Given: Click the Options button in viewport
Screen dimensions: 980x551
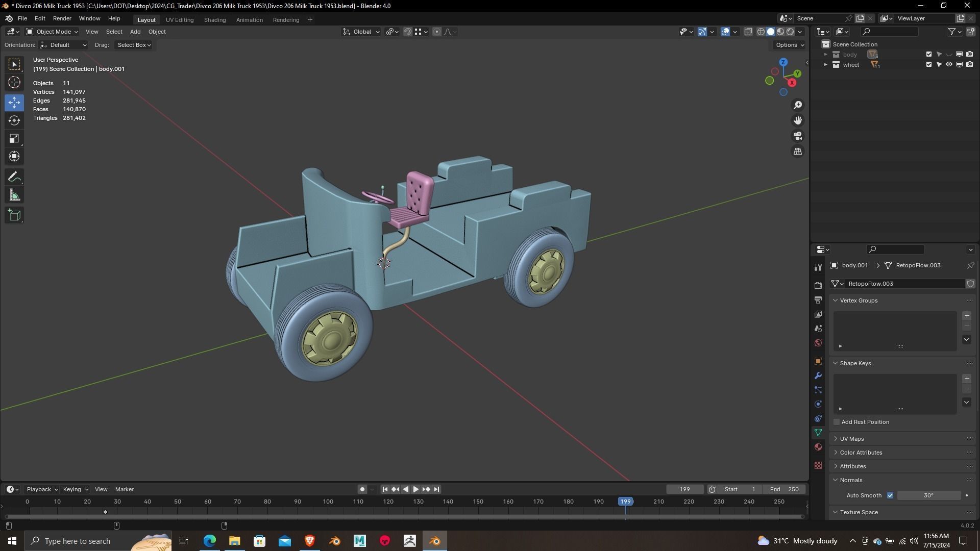Looking at the screenshot, I should [x=789, y=45].
